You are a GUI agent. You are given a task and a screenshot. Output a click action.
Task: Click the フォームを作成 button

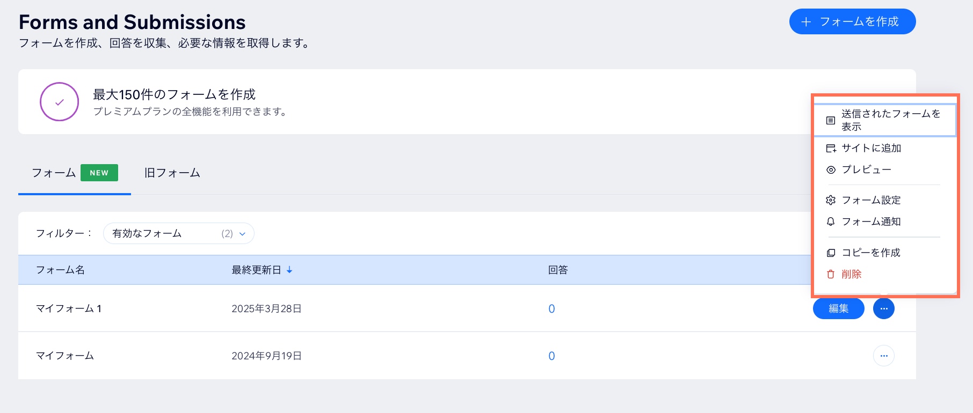point(852,21)
